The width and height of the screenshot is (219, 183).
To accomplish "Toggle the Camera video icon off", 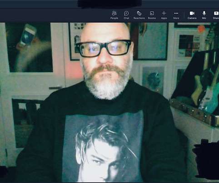I will click(192, 13).
